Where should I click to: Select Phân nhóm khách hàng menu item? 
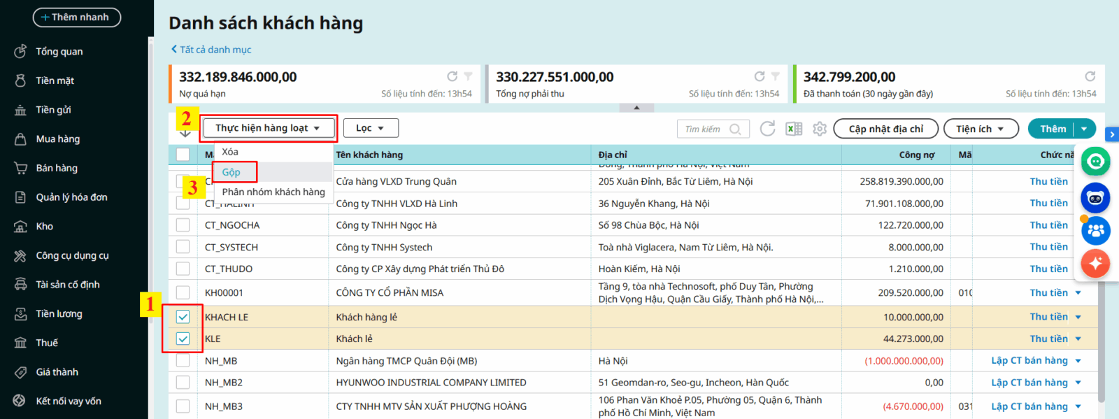[273, 192]
